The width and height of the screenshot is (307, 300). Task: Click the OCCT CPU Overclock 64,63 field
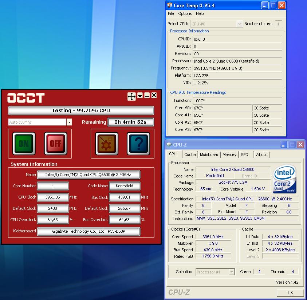pos(53,220)
